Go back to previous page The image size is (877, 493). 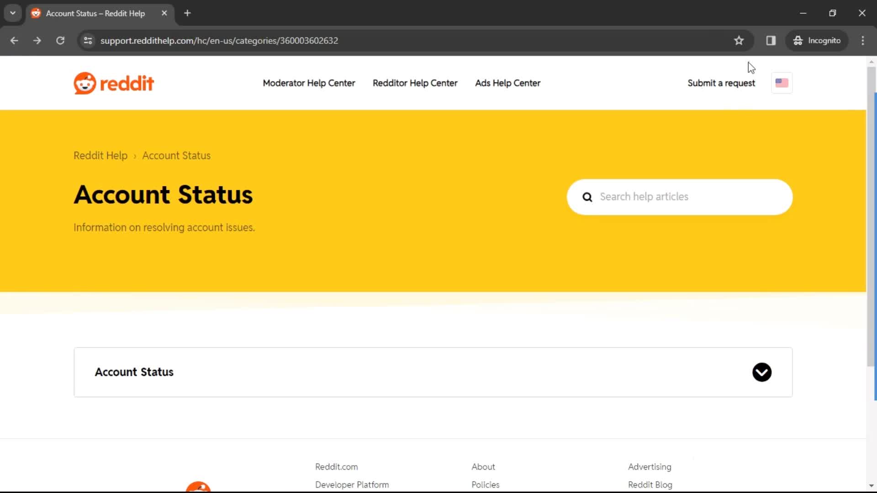point(14,41)
